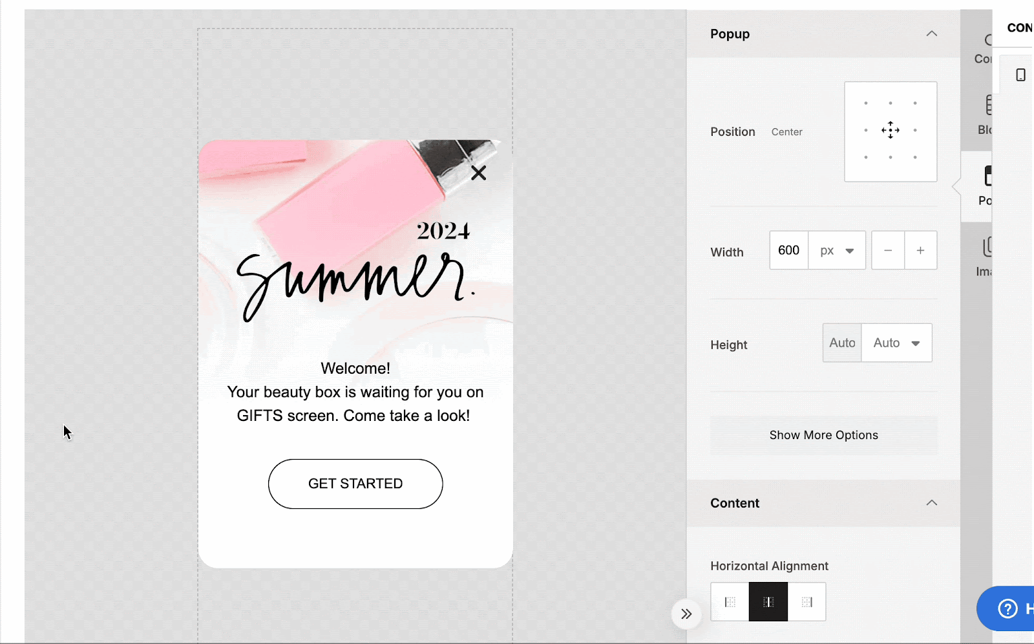The height and width of the screenshot is (644, 1034).
Task: Increase width with the plus button
Action: (x=921, y=250)
